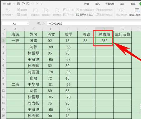This screenshot has width=141, height=119.
Task: Switch to the 公式 tab
Action: click(122, 4)
